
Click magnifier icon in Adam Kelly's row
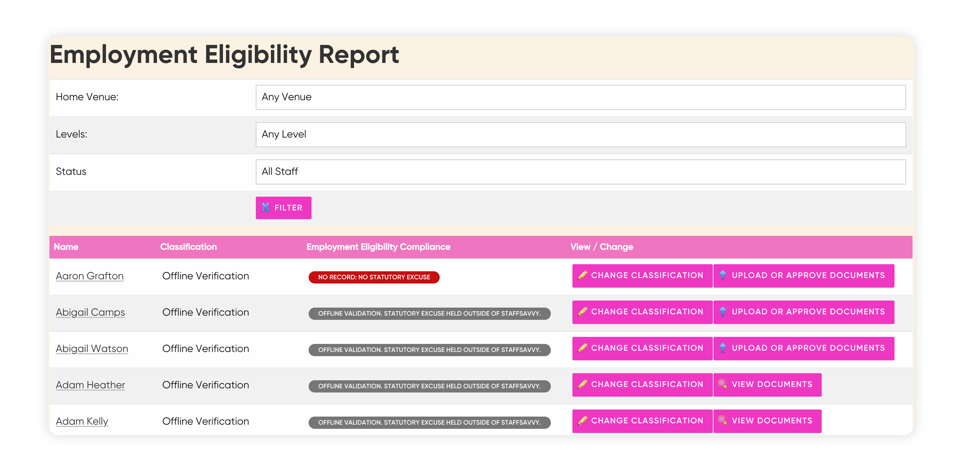723,421
